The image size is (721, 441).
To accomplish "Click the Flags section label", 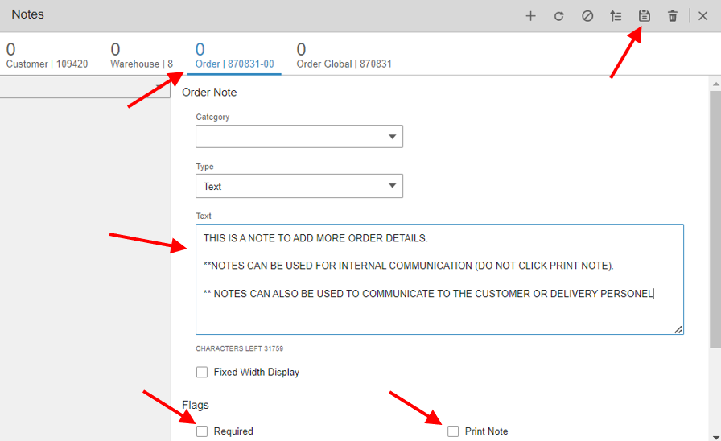I will pos(196,405).
